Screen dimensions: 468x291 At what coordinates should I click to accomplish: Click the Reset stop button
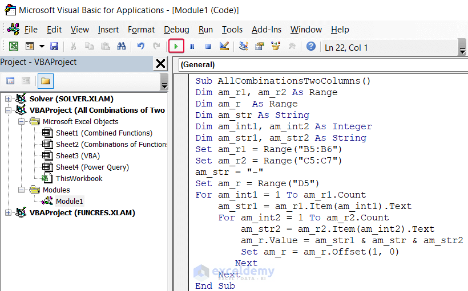[208, 46]
